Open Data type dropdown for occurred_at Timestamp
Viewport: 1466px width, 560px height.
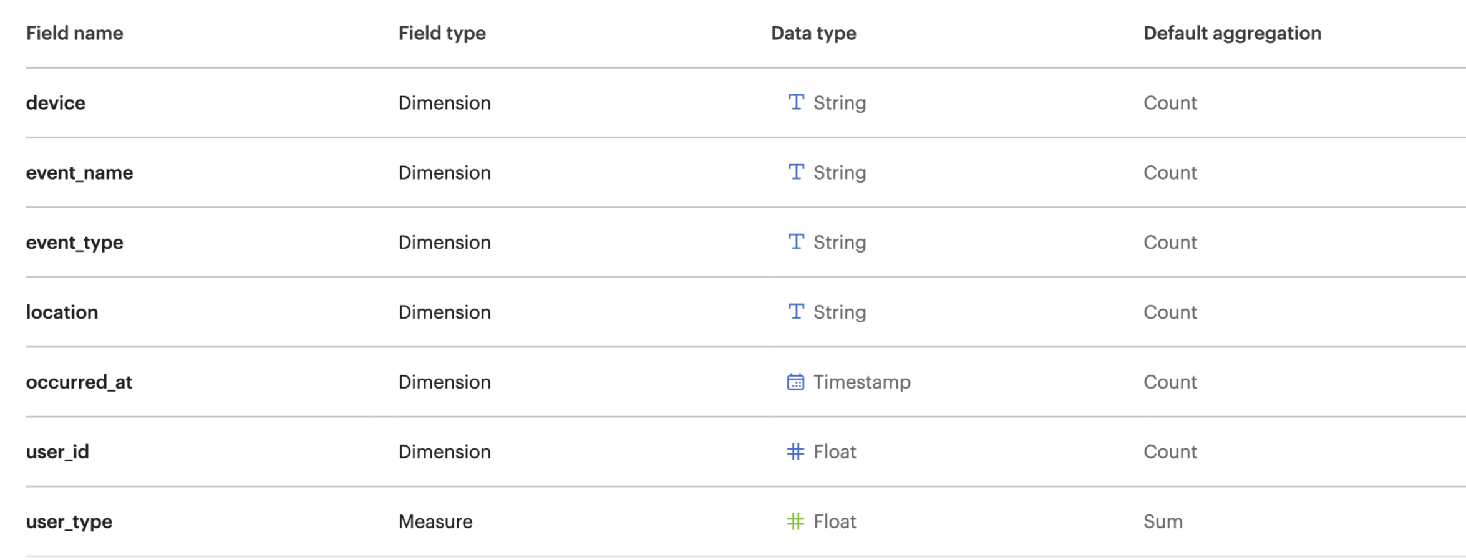pyautogui.click(x=861, y=382)
